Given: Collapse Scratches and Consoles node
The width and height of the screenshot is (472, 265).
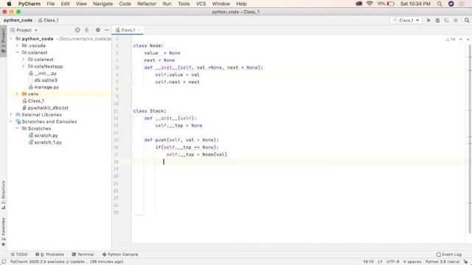Looking at the screenshot, I should tap(11, 121).
